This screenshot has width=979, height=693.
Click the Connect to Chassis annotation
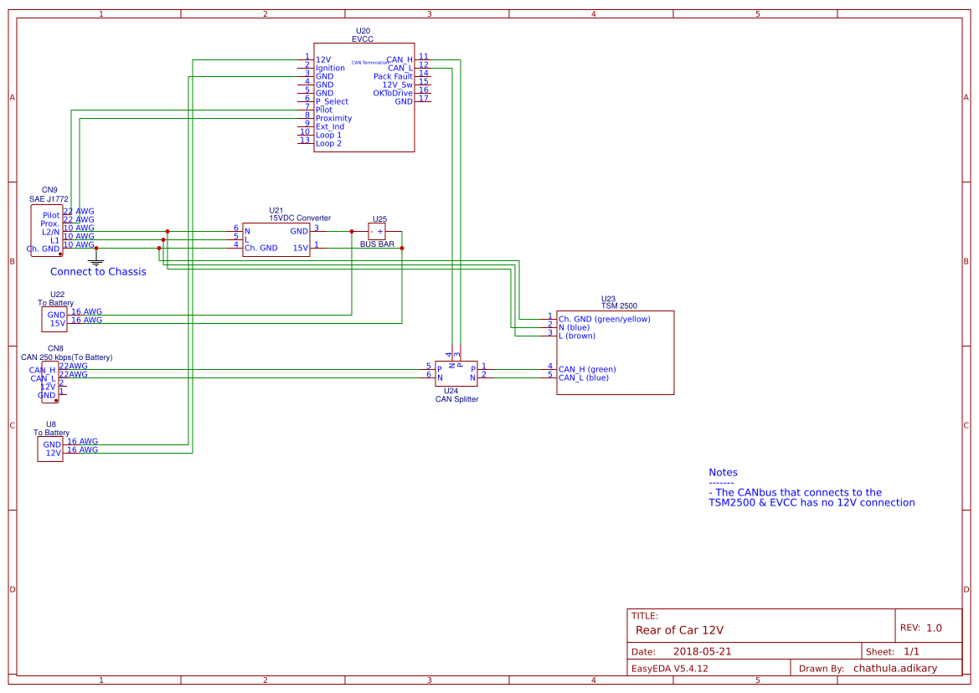pos(98,271)
